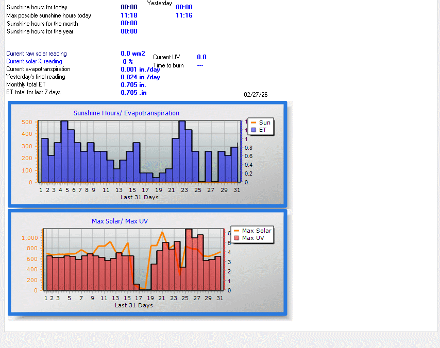Viewport: 440px width, 348px height.
Task: Open Current raw solar reading link
Action: pos(36,54)
